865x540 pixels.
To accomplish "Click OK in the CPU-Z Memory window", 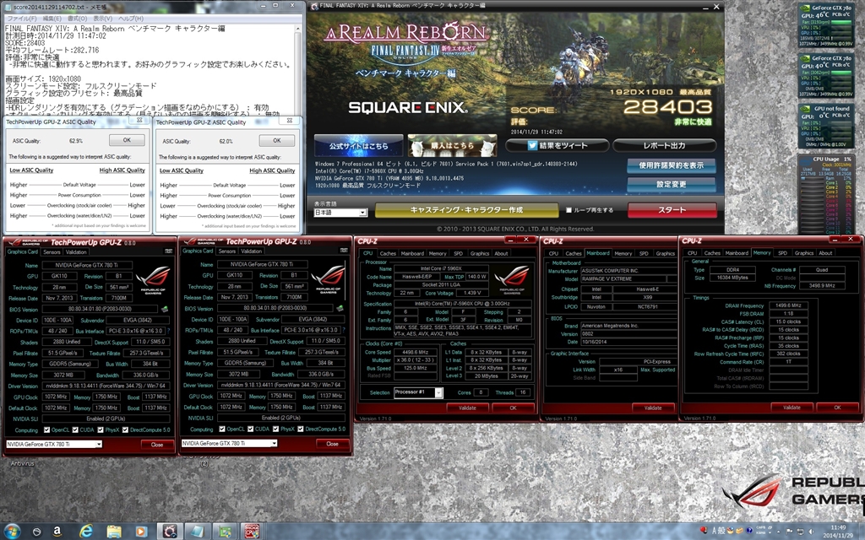I will pyautogui.click(x=837, y=408).
